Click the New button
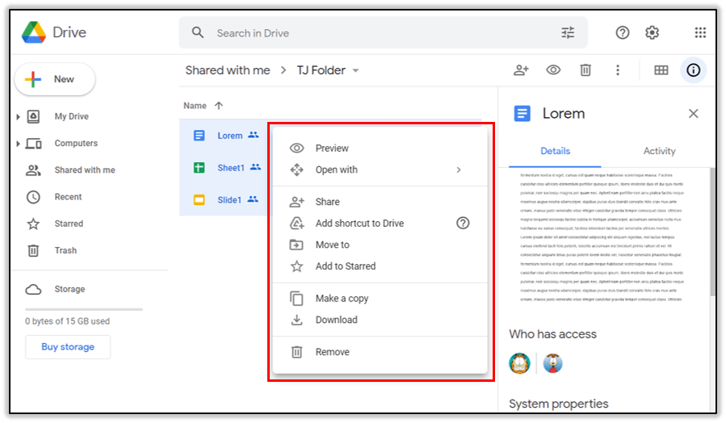This screenshot has width=726, height=423. [x=55, y=79]
